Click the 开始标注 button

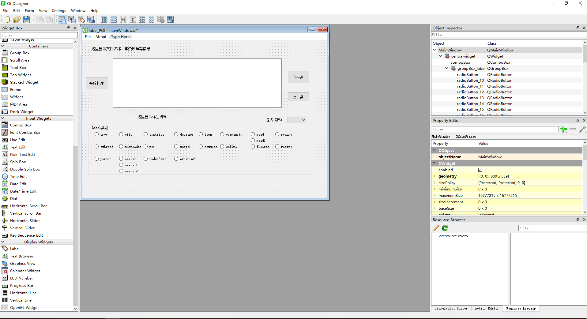(x=97, y=83)
